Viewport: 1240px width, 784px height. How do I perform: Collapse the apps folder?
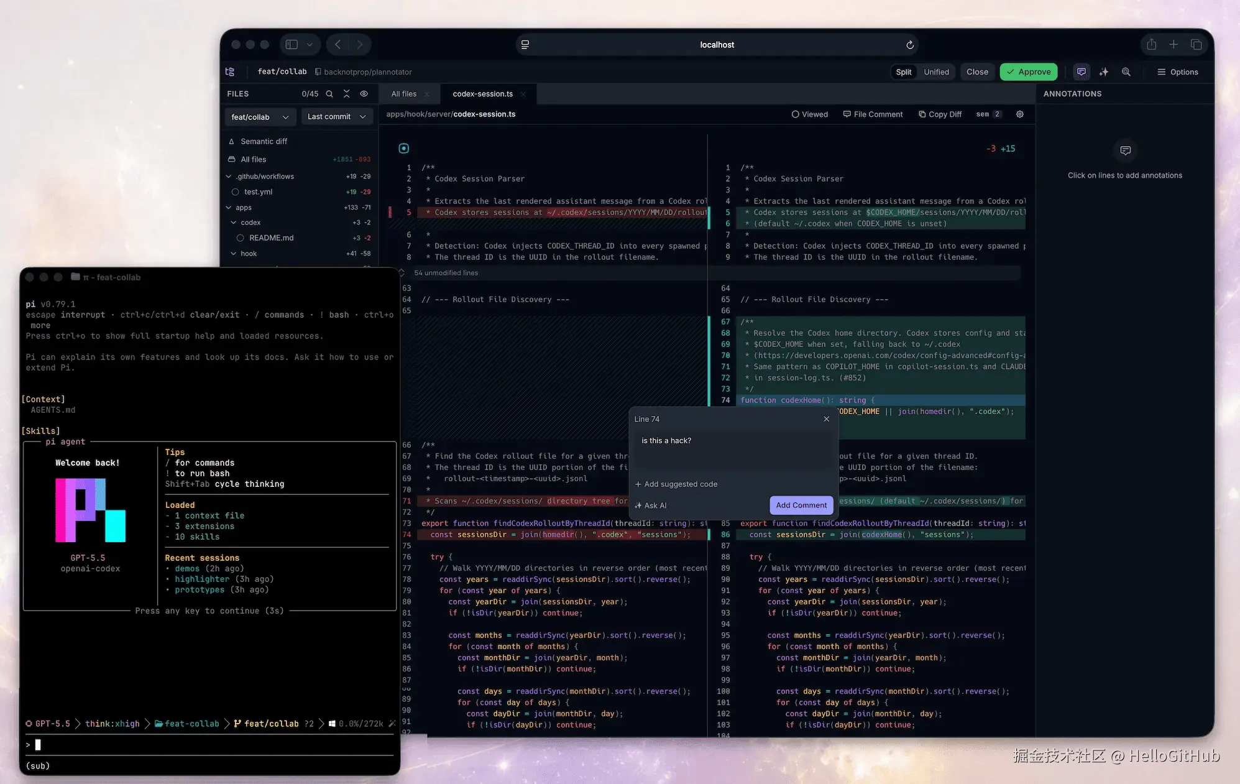[x=229, y=208]
